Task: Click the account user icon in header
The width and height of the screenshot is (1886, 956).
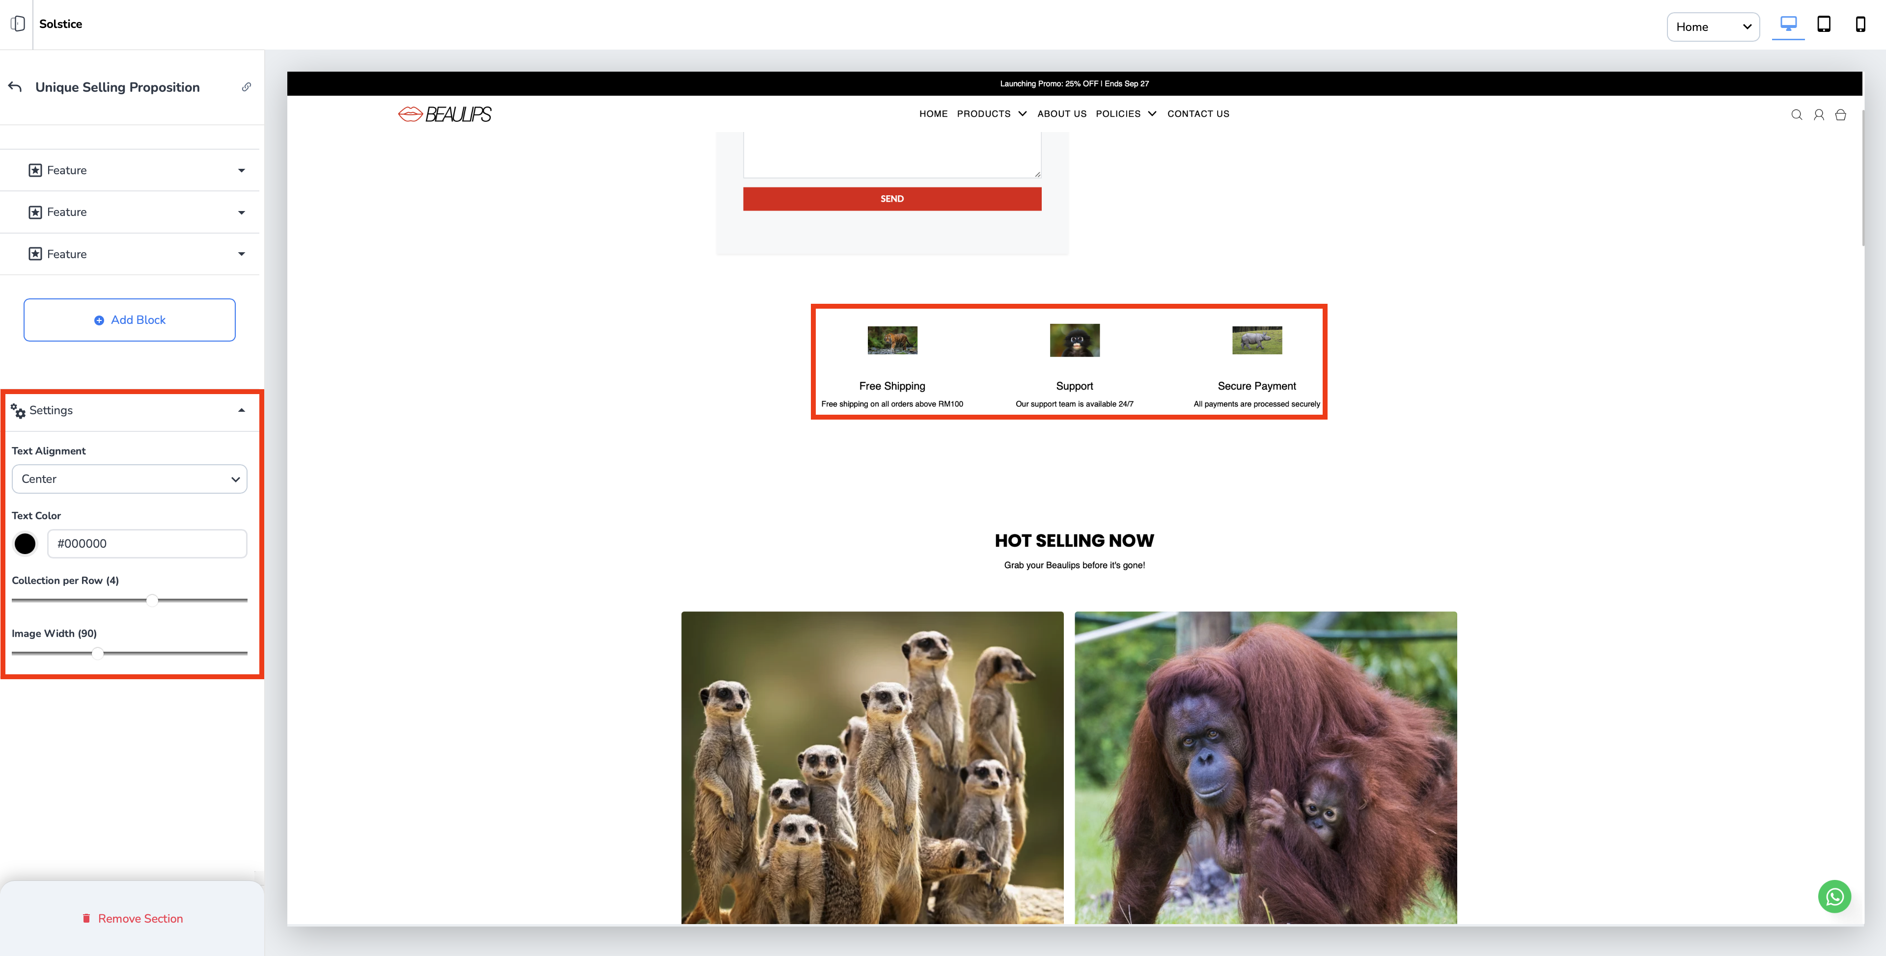Action: pos(1818,115)
